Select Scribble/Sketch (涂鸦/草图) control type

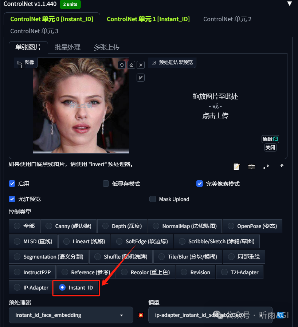click(217, 241)
